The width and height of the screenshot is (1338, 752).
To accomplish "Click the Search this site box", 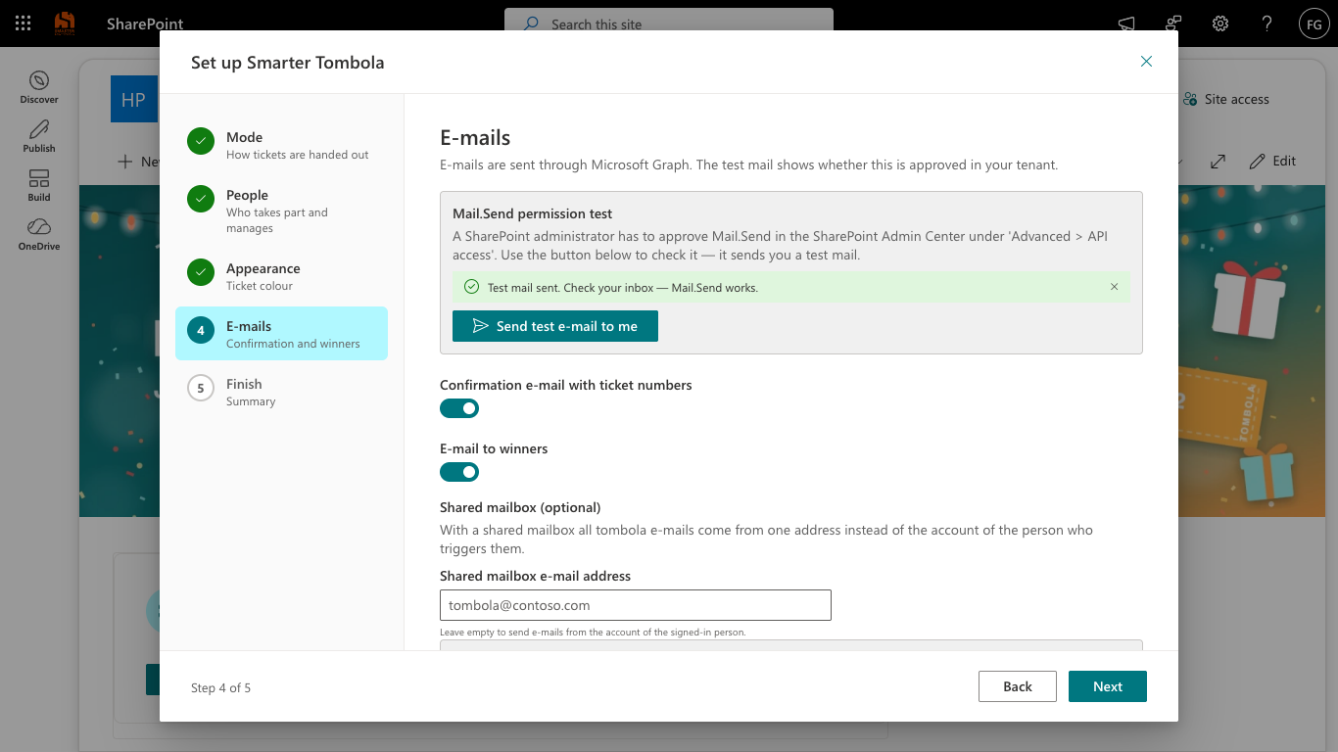I will [669, 23].
